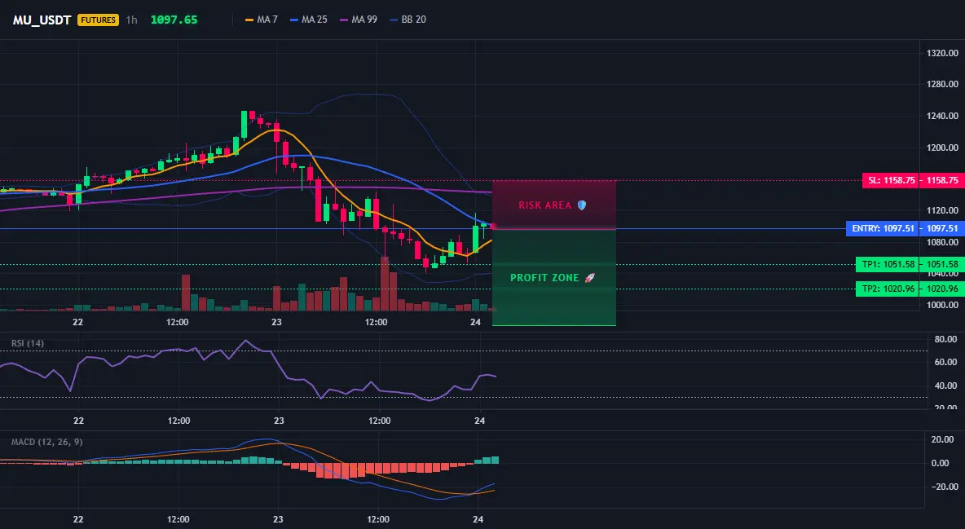Click the PROFIT ZONE label
The height and width of the screenshot is (529, 965).
click(x=544, y=278)
